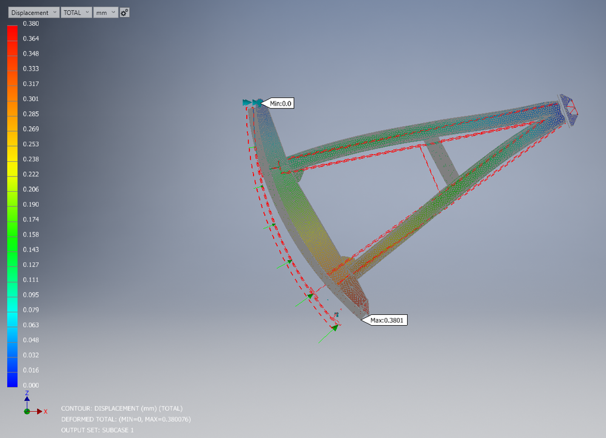Image resolution: width=606 pixels, height=438 pixels.
Task: Click the blue bottom of the color legend bar
Action: tap(12, 379)
